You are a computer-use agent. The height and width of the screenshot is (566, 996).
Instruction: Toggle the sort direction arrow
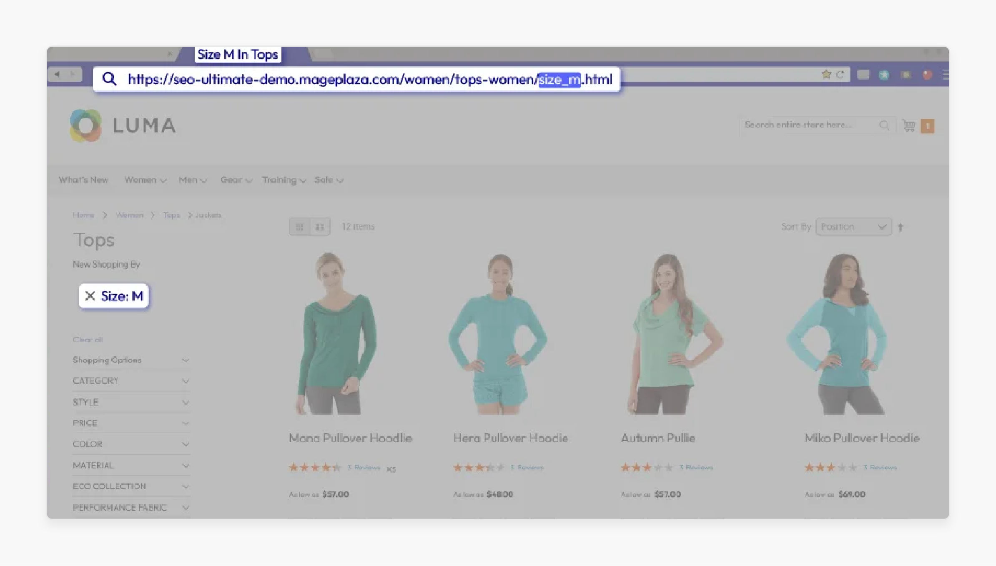click(x=901, y=226)
